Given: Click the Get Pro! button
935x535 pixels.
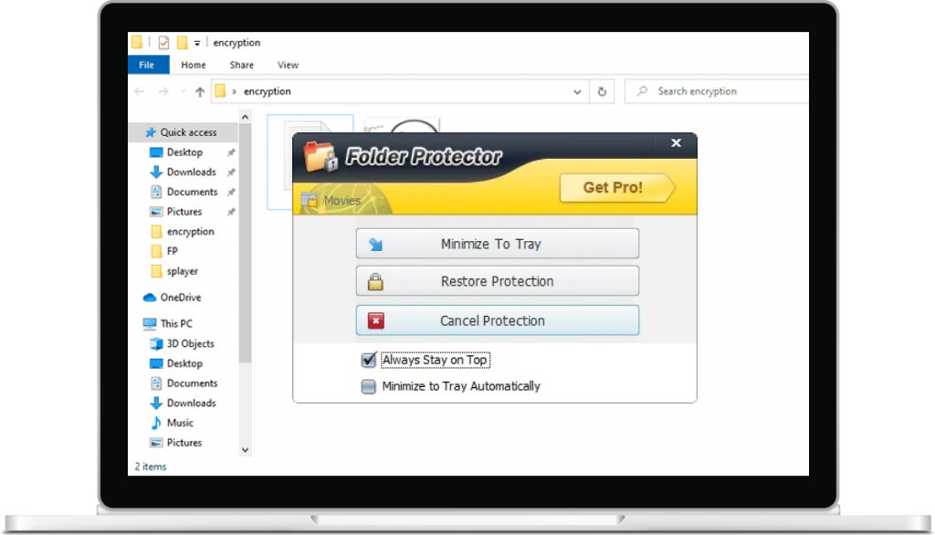Looking at the screenshot, I should pos(614,187).
